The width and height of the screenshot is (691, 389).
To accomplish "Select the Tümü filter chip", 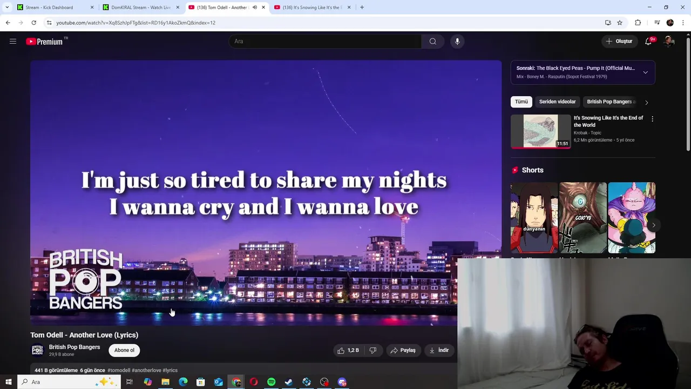I will (x=521, y=102).
